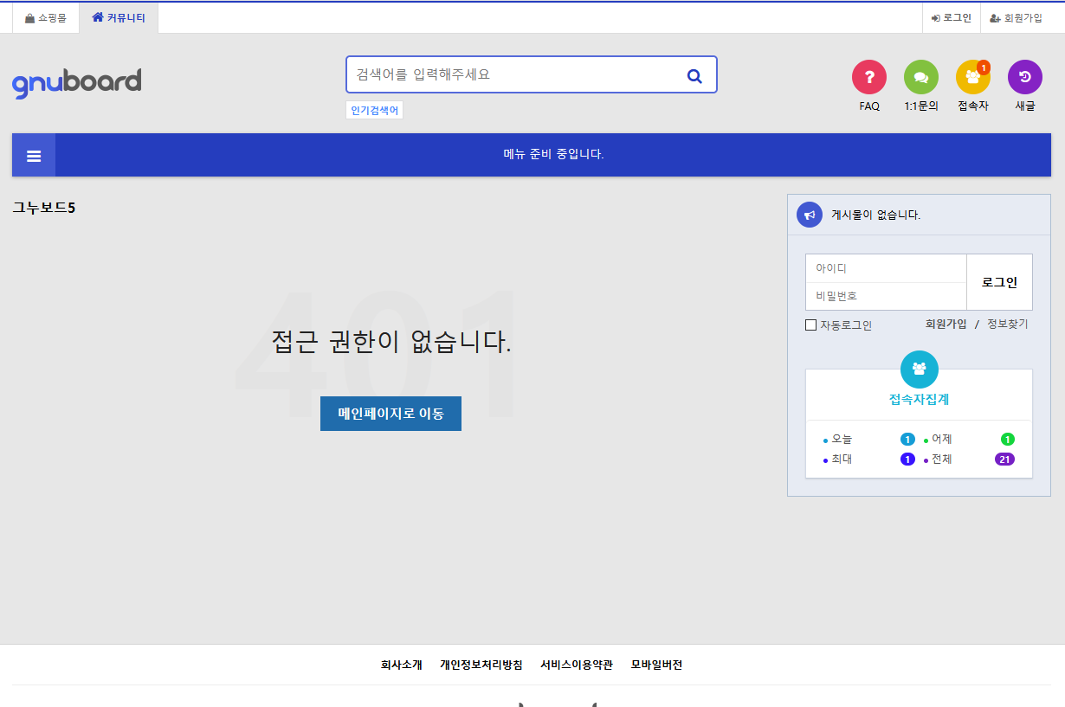Switch to the 커뮤니티 tab
This screenshot has height=707, width=1065.
click(119, 16)
